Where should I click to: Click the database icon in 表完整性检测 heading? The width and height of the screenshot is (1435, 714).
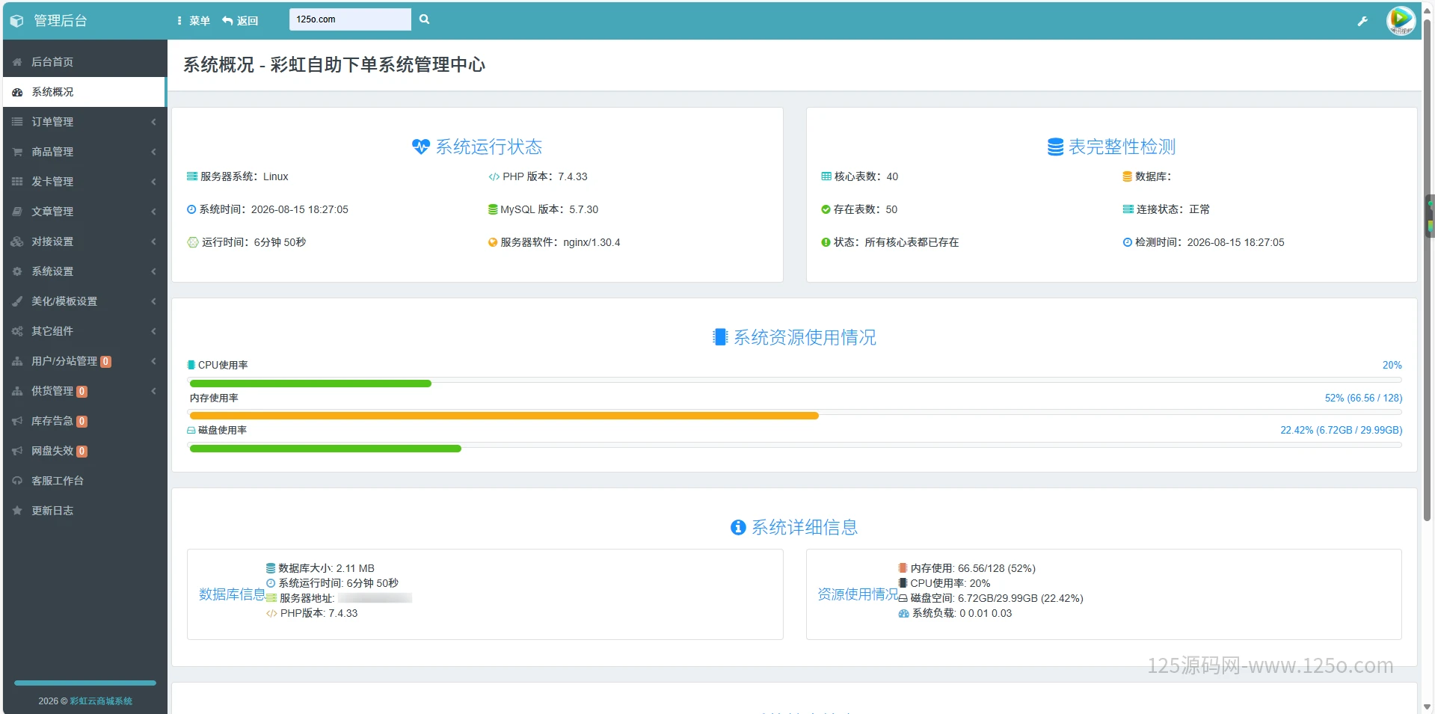pos(1055,147)
